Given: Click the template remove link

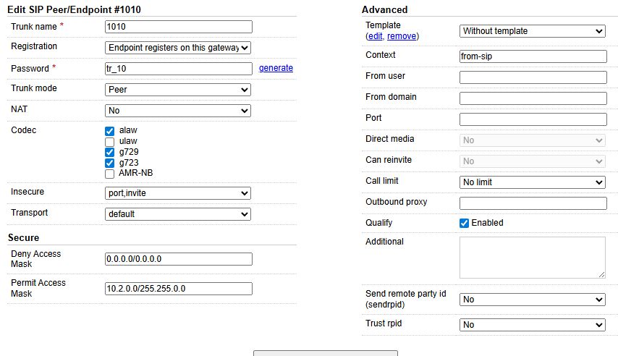Looking at the screenshot, I should [x=402, y=36].
